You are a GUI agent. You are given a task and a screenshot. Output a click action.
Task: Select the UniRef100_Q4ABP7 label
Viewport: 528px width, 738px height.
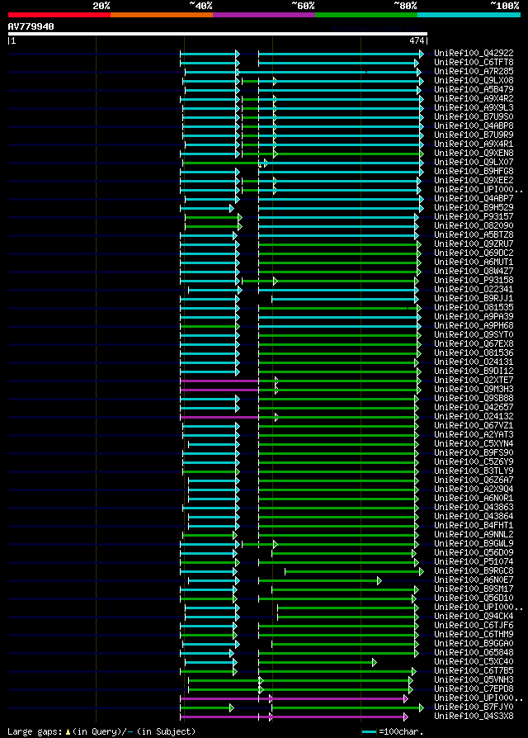click(x=474, y=199)
